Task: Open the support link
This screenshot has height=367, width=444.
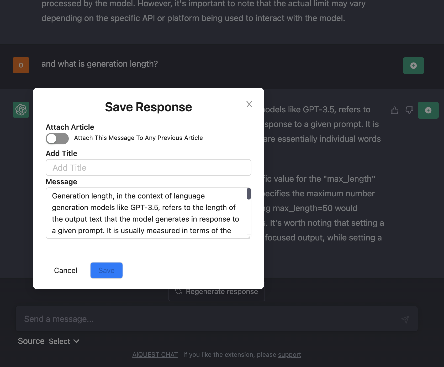Action: pyautogui.click(x=289, y=355)
